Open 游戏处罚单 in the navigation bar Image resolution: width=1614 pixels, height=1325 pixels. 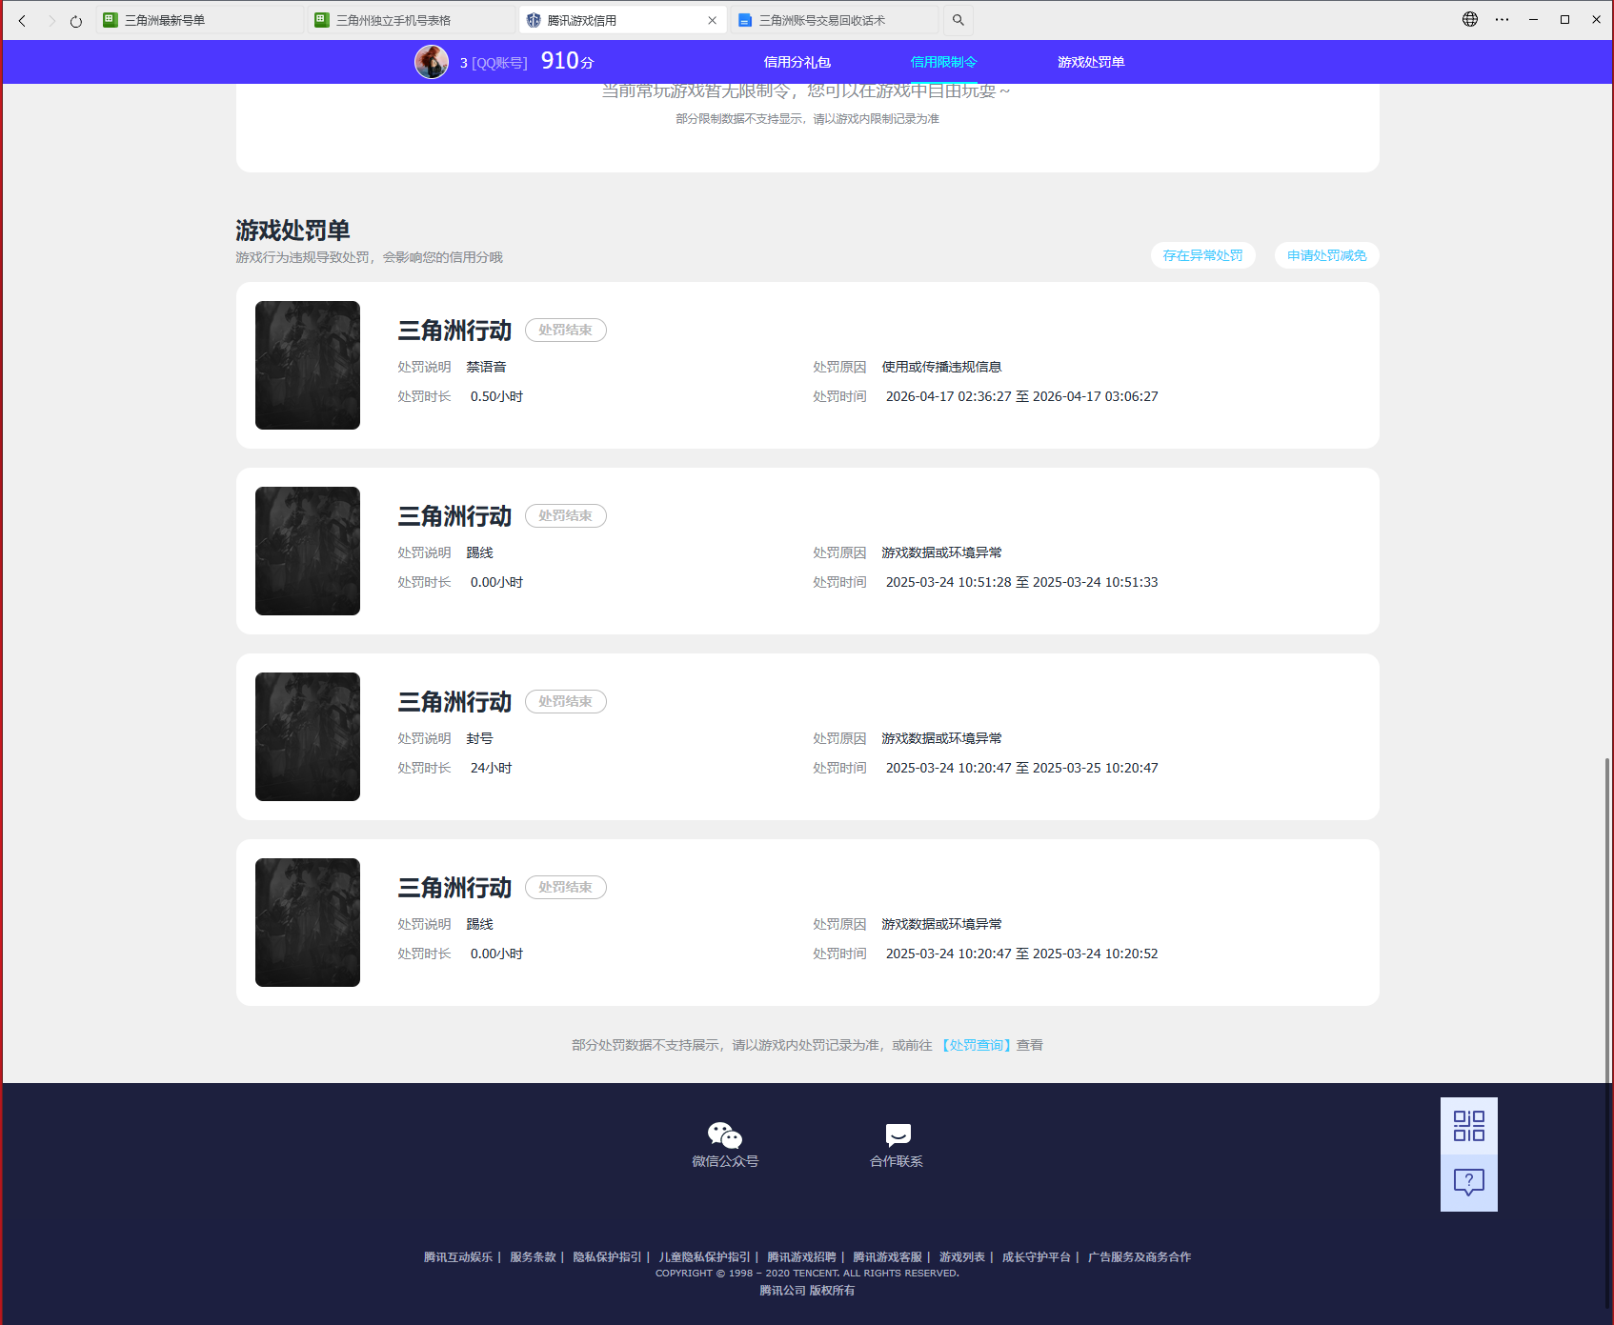point(1091,62)
